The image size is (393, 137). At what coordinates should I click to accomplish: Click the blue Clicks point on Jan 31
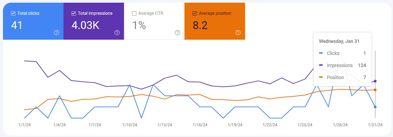375,107
